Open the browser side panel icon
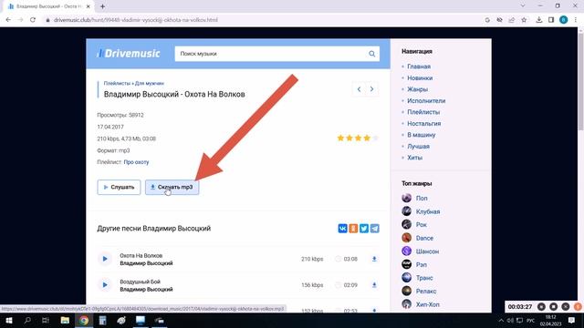584x328 pixels. 551,20
